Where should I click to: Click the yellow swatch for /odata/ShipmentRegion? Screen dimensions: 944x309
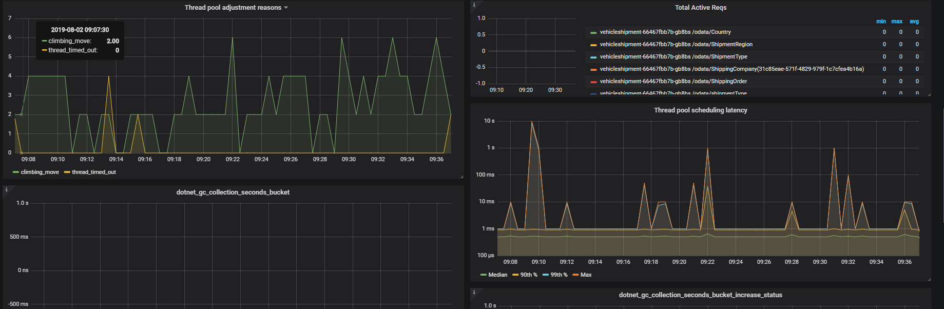click(x=593, y=45)
